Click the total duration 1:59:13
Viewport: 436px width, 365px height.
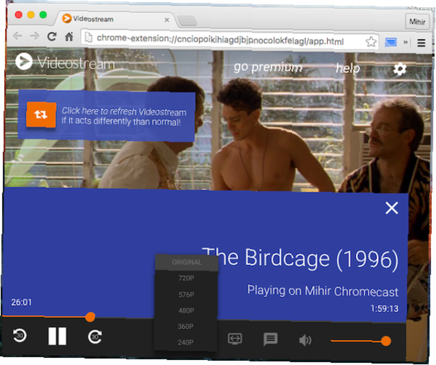[385, 308]
